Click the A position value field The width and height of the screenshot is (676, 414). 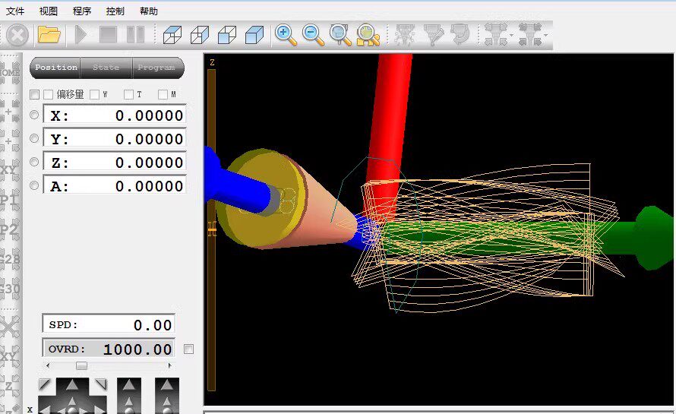115,185
